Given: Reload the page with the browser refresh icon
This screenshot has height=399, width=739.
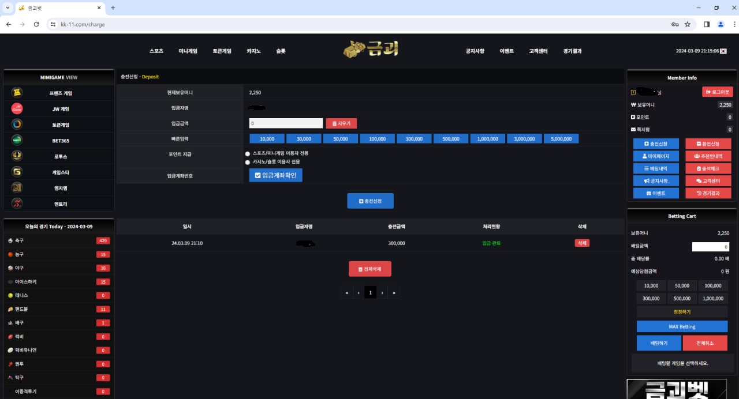Looking at the screenshot, I should point(36,24).
